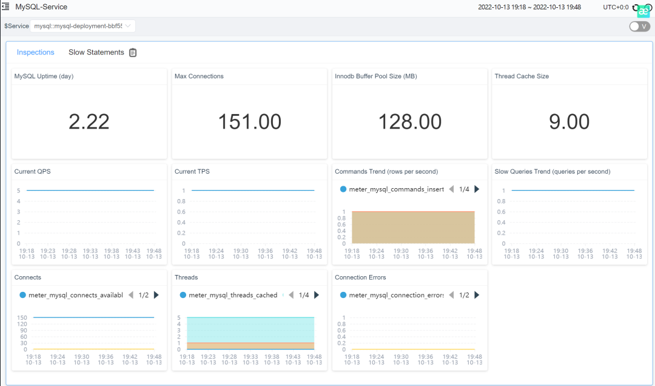Click the Innodb Buffer Pool Size (MB) title

pos(376,76)
